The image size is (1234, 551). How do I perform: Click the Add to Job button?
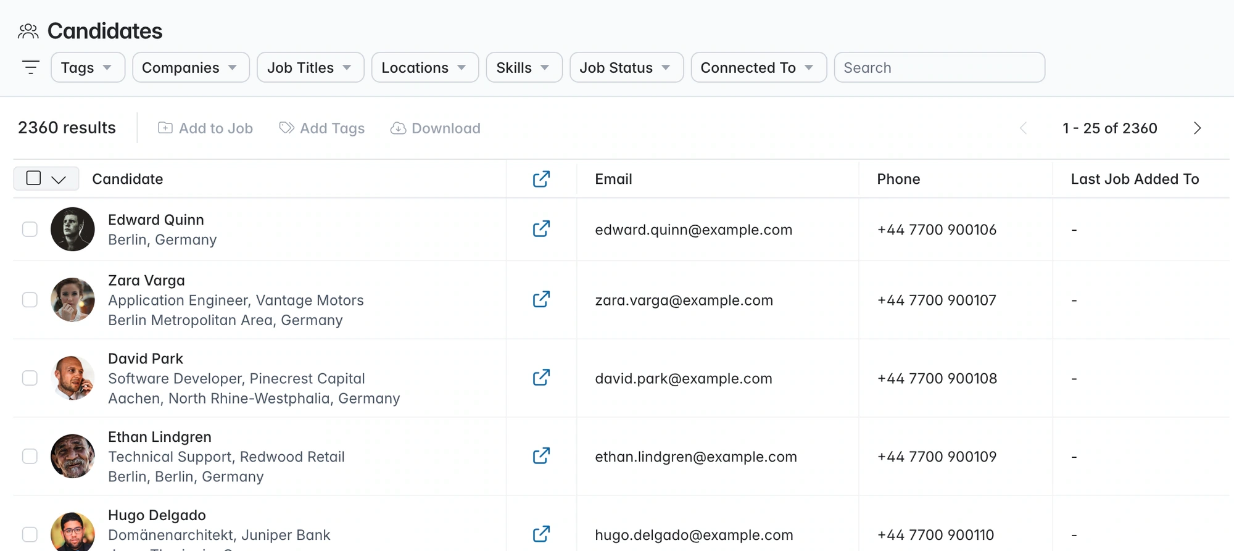pyautogui.click(x=205, y=128)
